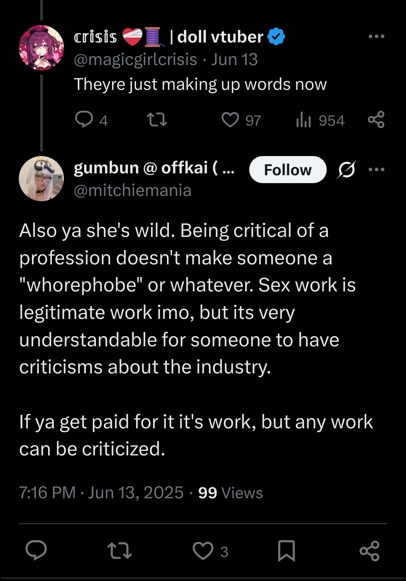Reply to gumbun's main tweet
The image size is (406, 581).
(x=36, y=551)
